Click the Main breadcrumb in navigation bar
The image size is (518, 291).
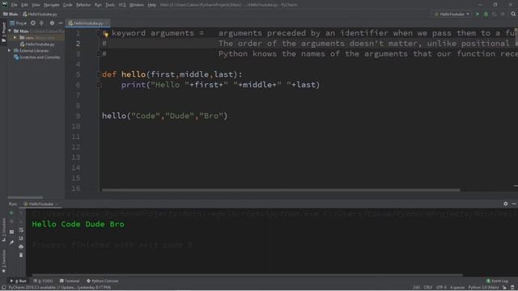pyautogui.click(x=11, y=15)
